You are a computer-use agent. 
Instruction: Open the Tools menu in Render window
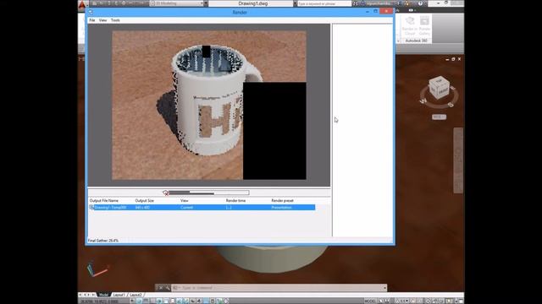tap(115, 20)
